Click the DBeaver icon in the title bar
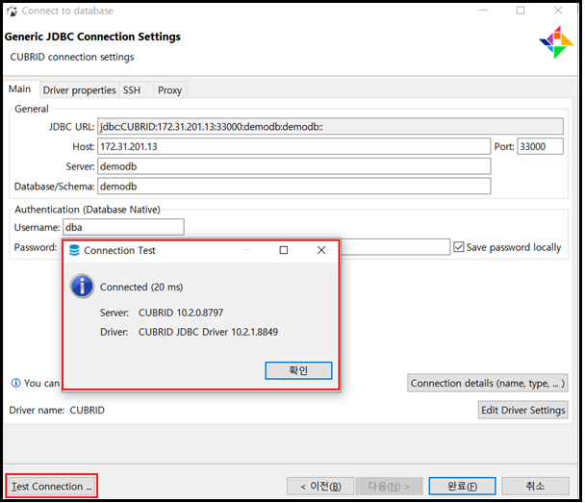The height and width of the screenshot is (503, 585). (12, 11)
